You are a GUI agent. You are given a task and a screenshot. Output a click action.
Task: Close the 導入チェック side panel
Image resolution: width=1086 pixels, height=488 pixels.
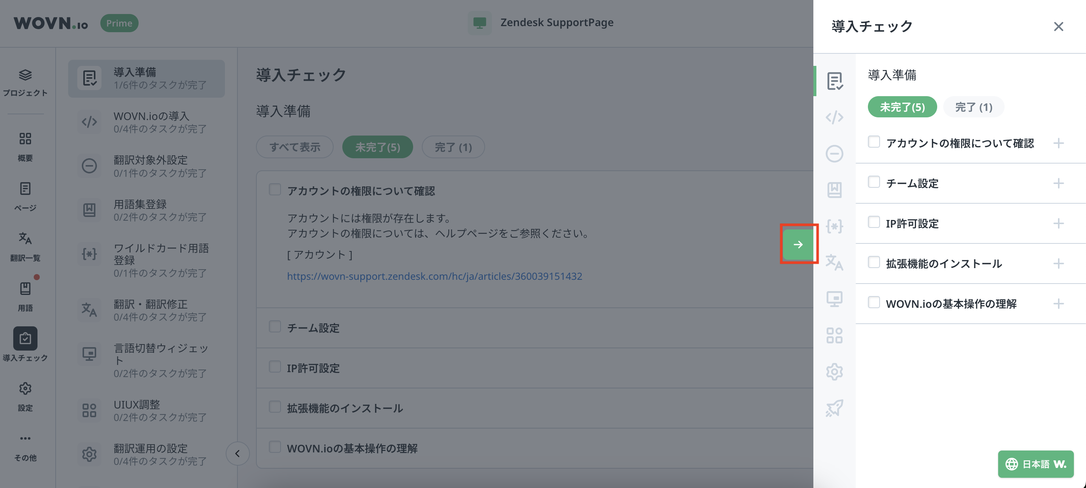pyautogui.click(x=1058, y=27)
